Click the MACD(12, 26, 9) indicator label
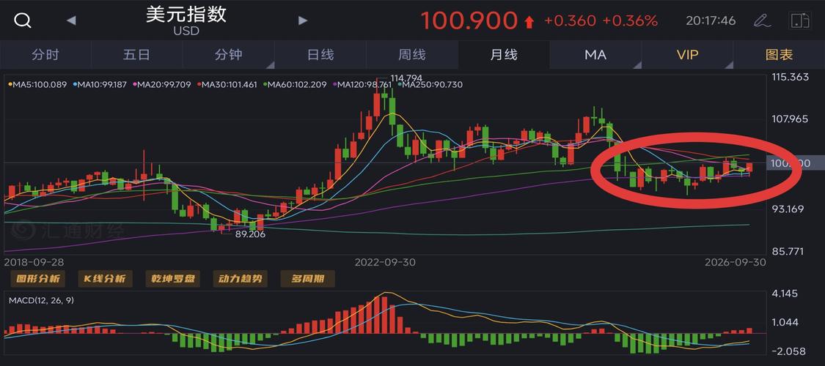Image resolution: width=825 pixels, height=366 pixels. (x=43, y=300)
